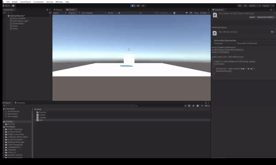Switch to the Console tab

tap(20, 103)
